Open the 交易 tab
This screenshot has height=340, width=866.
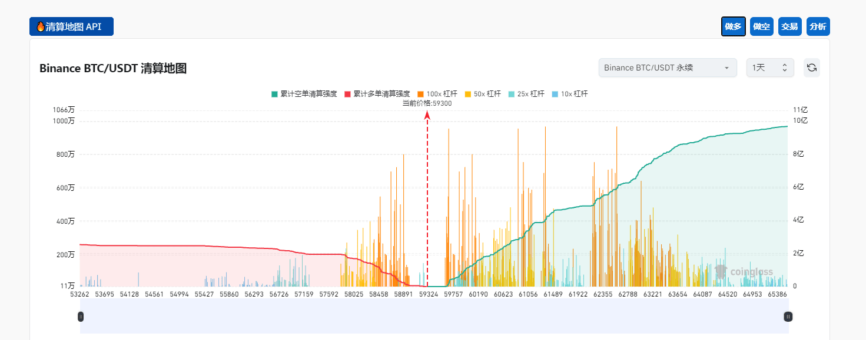pyautogui.click(x=790, y=26)
